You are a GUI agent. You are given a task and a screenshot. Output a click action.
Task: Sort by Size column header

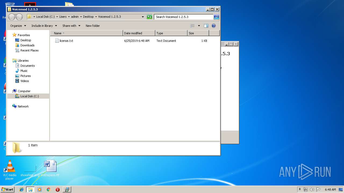coord(198,33)
